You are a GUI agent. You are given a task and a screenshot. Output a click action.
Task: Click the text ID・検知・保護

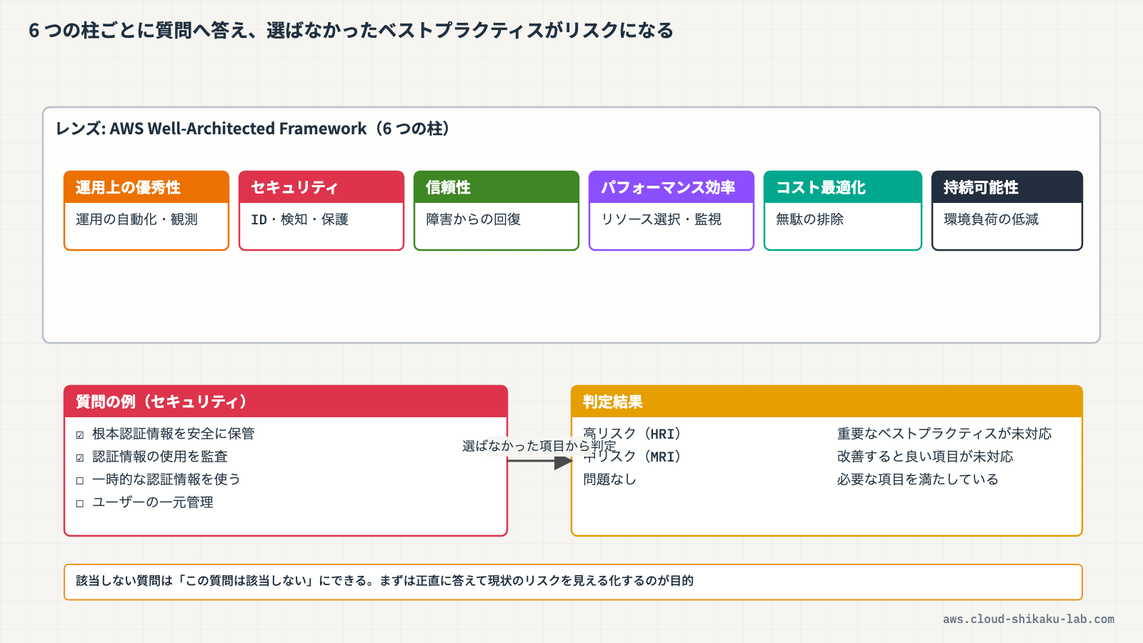[x=299, y=219]
